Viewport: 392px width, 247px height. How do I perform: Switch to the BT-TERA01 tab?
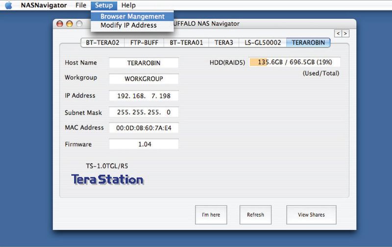tap(186, 43)
